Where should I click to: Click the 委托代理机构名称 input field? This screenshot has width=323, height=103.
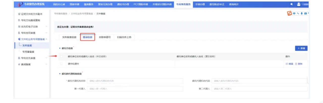click(135, 81)
